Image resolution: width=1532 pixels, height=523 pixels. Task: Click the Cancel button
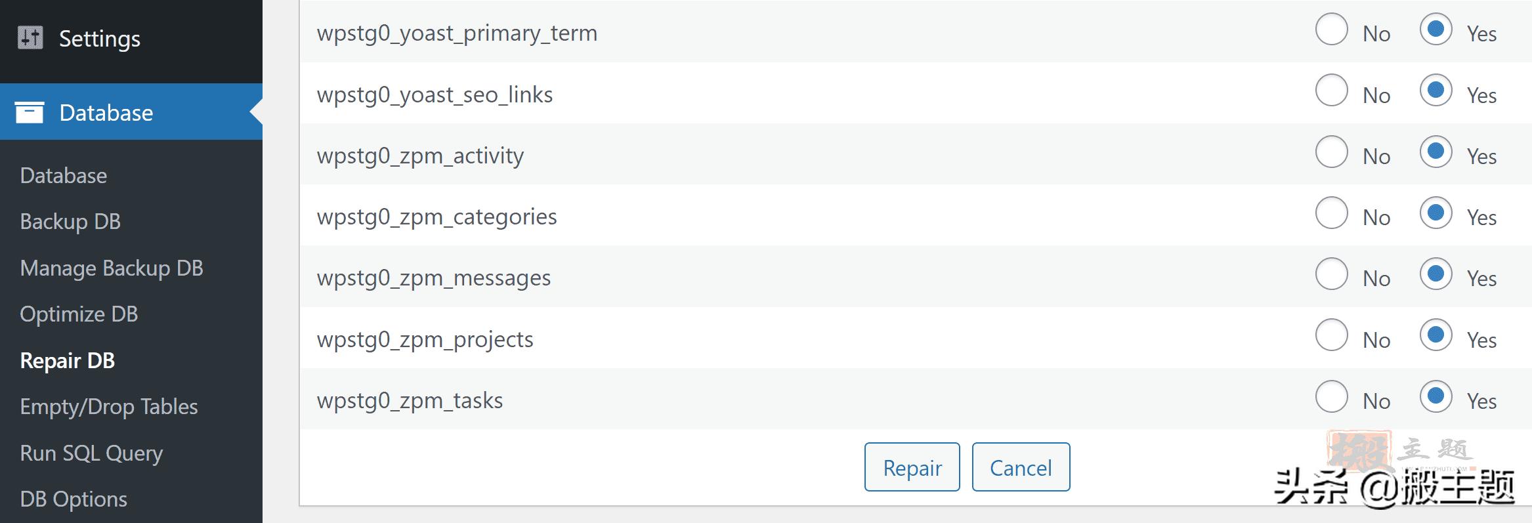[1021, 467]
